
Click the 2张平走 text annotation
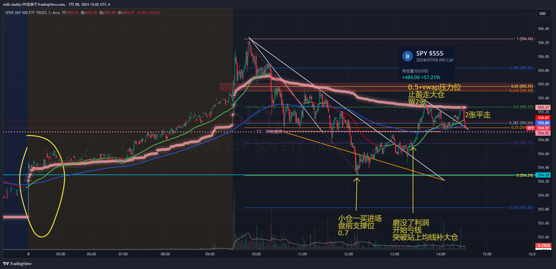point(478,115)
